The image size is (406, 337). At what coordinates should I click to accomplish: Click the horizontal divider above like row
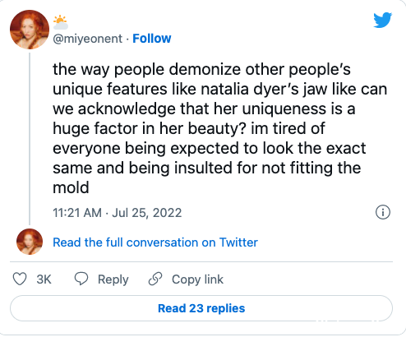click(201, 261)
